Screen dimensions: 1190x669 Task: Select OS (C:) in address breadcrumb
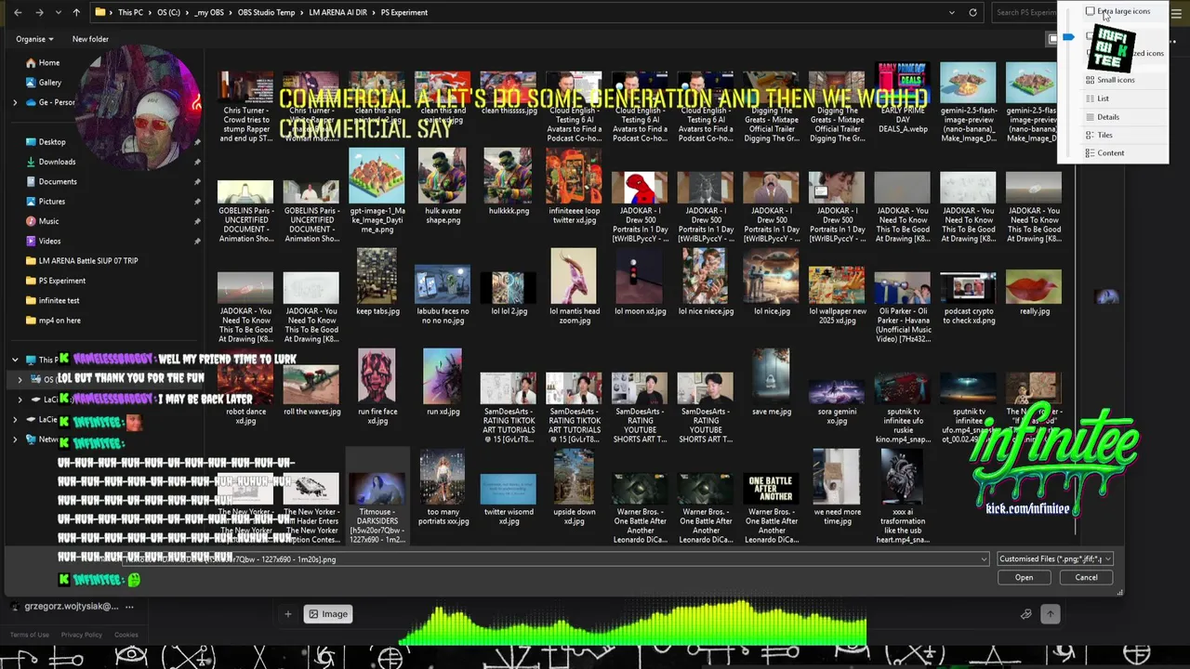(x=169, y=12)
